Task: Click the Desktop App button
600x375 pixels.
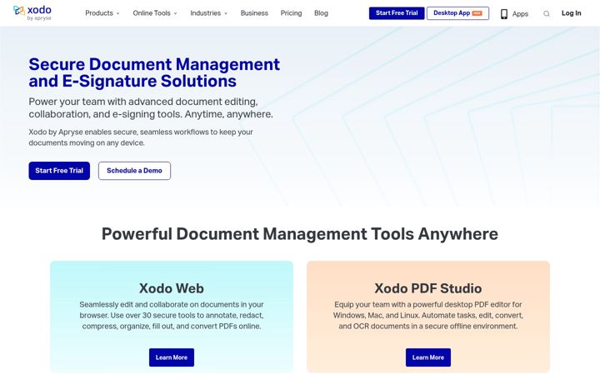Action: (x=457, y=13)
